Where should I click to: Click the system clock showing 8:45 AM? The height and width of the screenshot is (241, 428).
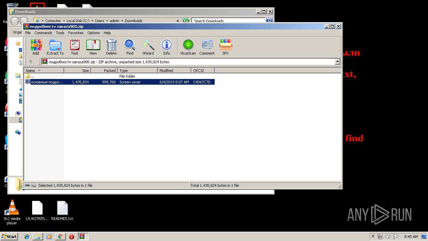pyautogui.click(x=411, y=237)
